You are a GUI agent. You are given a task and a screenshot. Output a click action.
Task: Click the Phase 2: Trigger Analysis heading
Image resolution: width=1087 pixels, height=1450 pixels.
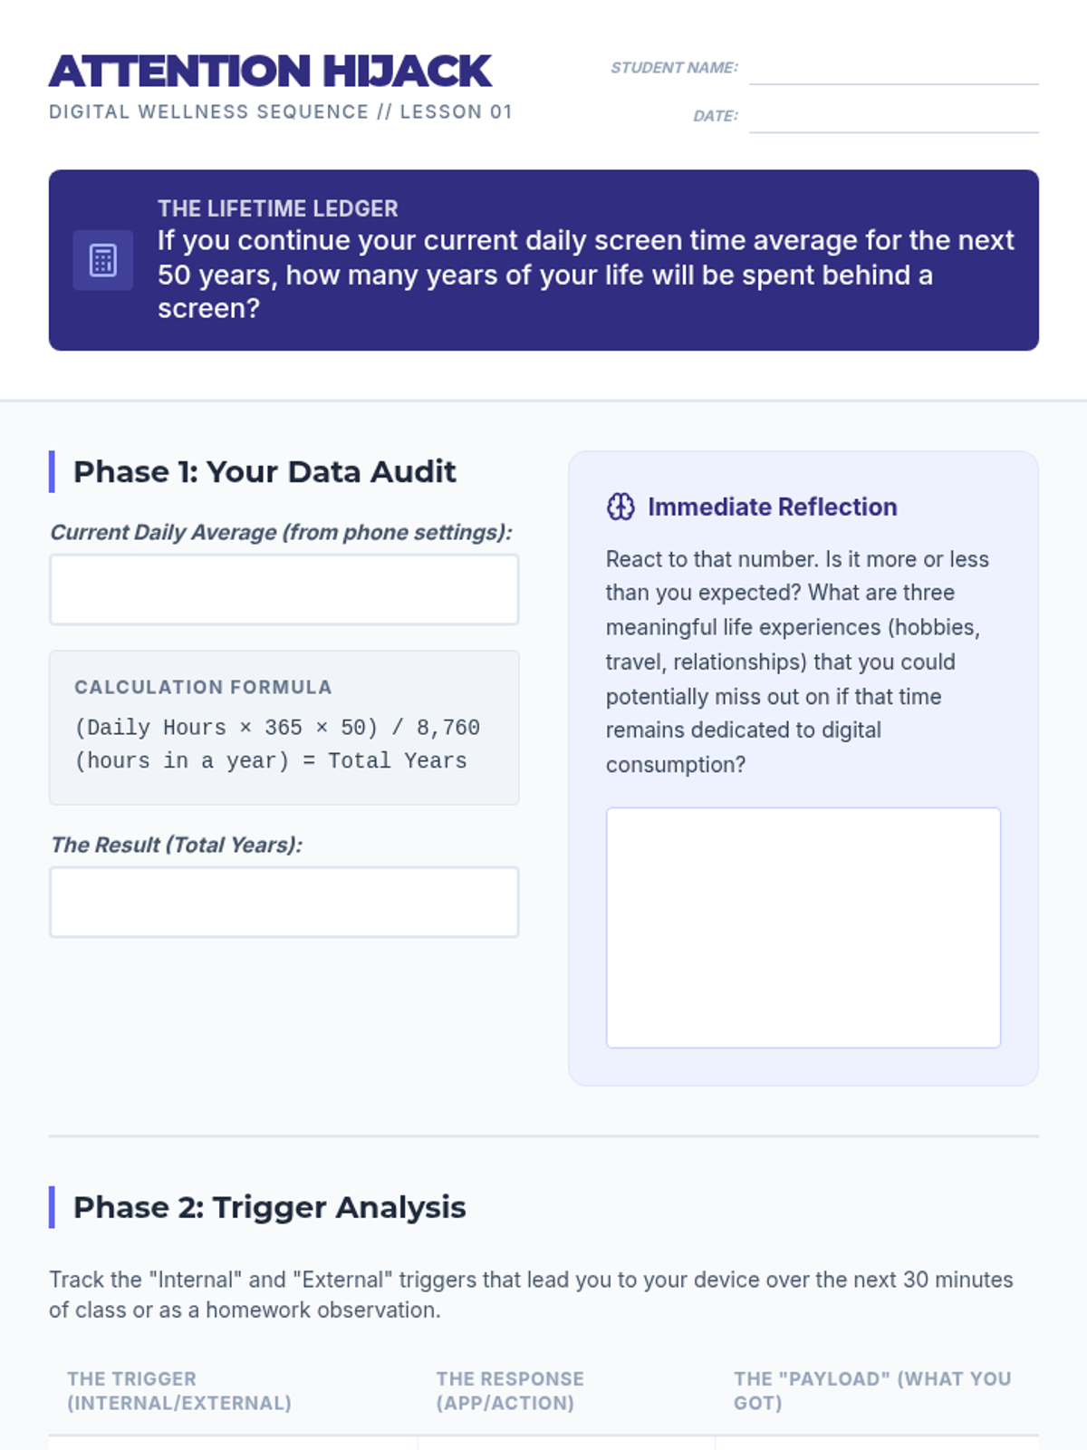coord(269,1207)
